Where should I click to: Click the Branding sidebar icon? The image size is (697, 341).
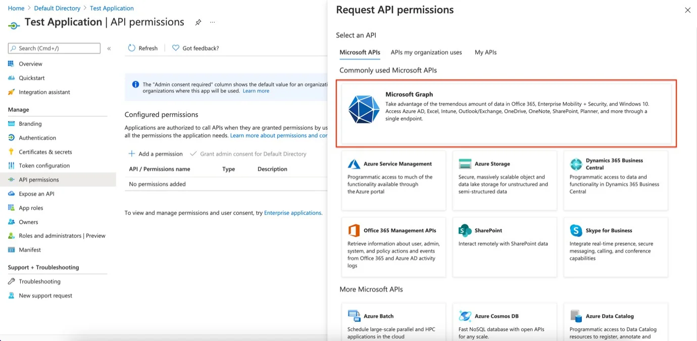point(11,124)
